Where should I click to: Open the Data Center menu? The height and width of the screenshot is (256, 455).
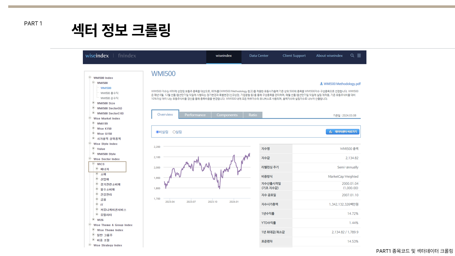pos(259,55)
